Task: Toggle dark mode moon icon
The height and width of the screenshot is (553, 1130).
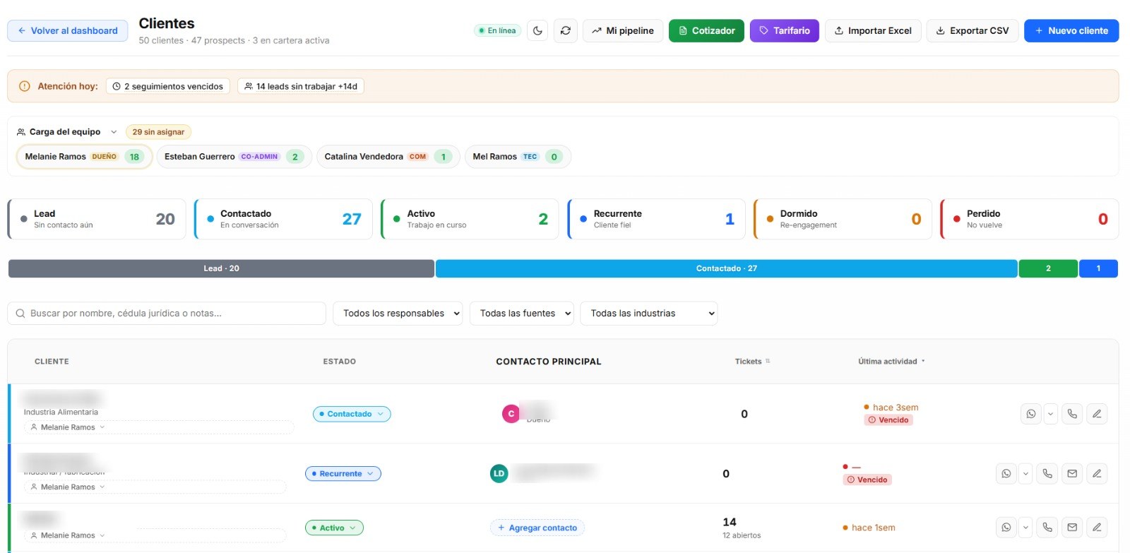Action: (x=537, y=30)
